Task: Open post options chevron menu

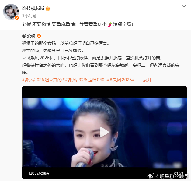Action: click(x=184, y=6)
